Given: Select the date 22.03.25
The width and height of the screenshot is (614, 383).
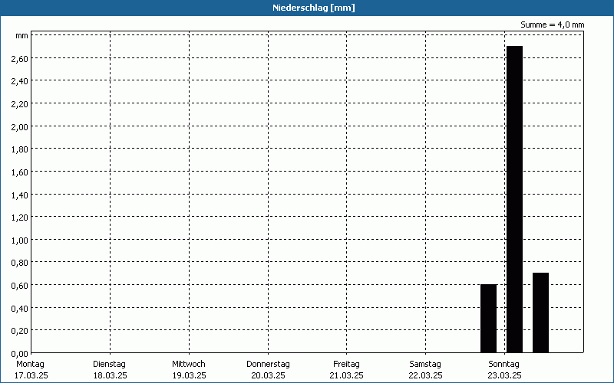Looking at the screenshot, I should [426, 376].
